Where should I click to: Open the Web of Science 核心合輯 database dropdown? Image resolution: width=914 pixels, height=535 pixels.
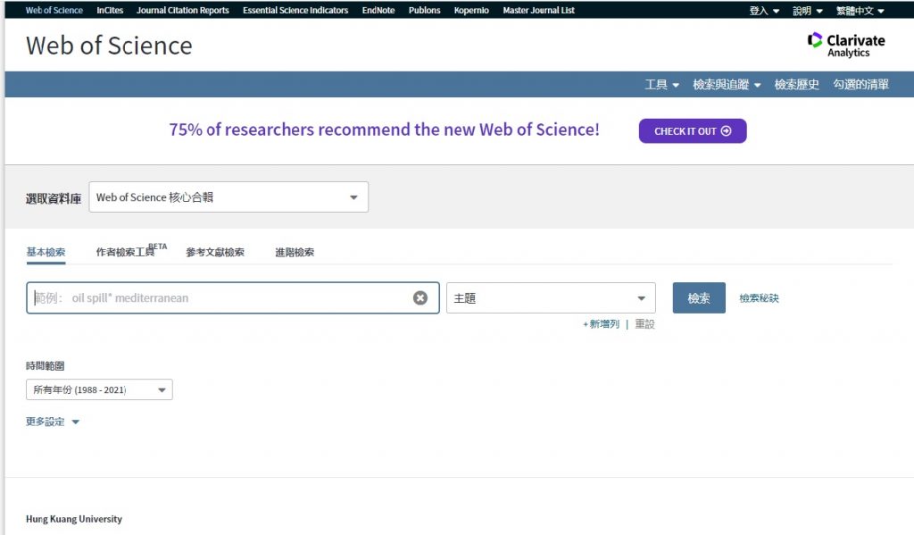pos(228,197)
